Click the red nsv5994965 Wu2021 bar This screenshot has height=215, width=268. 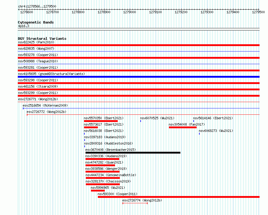pyautogui.click(x=98, y=191)
